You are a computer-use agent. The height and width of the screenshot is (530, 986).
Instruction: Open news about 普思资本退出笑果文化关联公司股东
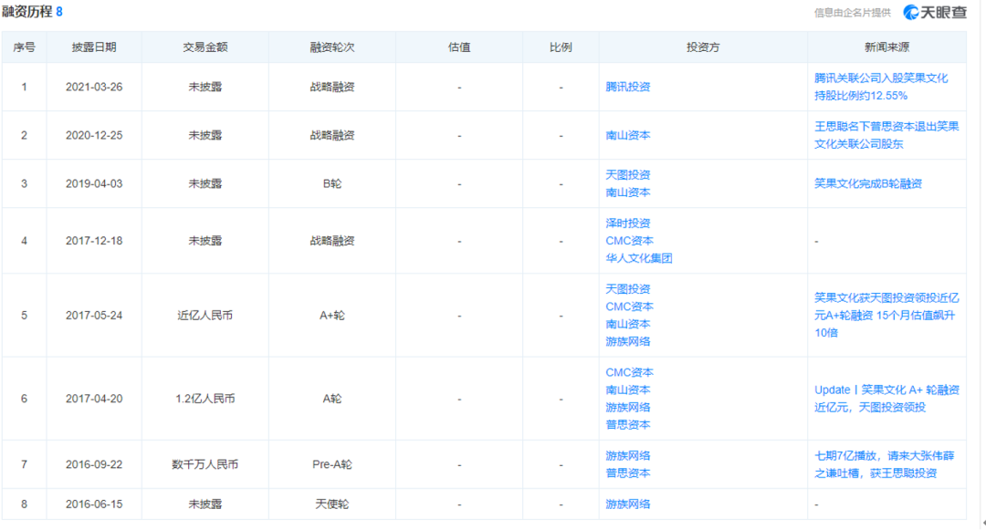(886, 135)
